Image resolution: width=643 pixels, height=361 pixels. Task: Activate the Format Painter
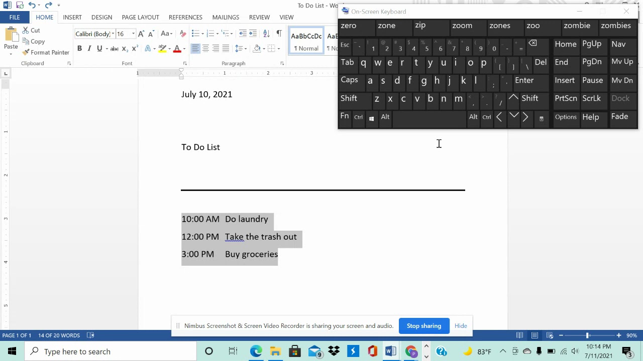[x=45, y=52]
